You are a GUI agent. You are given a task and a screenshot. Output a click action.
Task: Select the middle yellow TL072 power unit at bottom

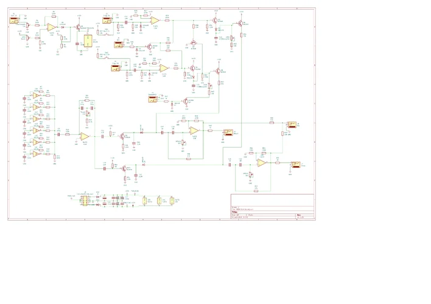(159, 201)
